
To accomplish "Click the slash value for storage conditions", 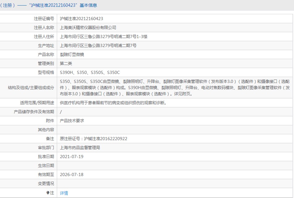I will click(x=61, y=112).
